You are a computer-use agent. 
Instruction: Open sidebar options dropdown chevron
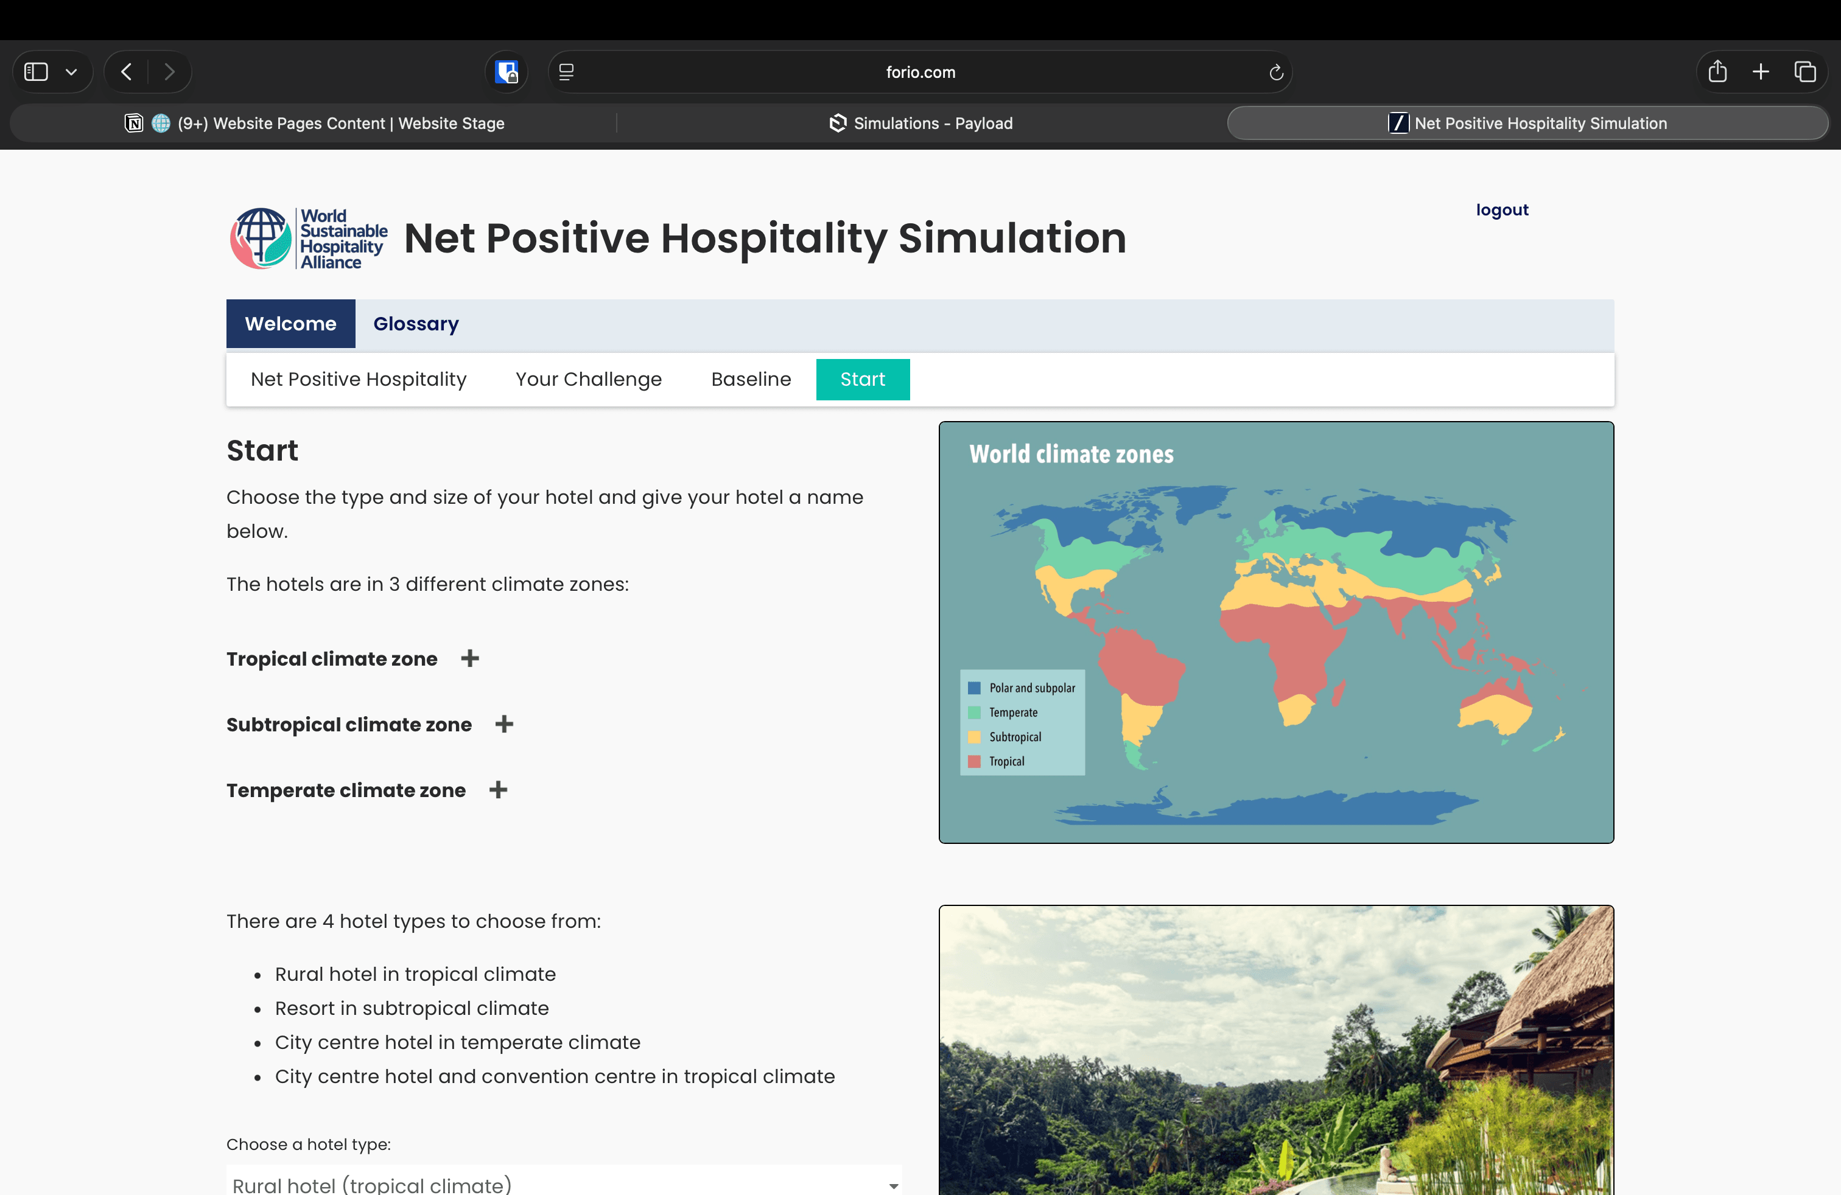(x=71, y=72)
